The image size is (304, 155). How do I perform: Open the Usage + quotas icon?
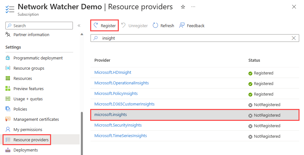[8, 99]
